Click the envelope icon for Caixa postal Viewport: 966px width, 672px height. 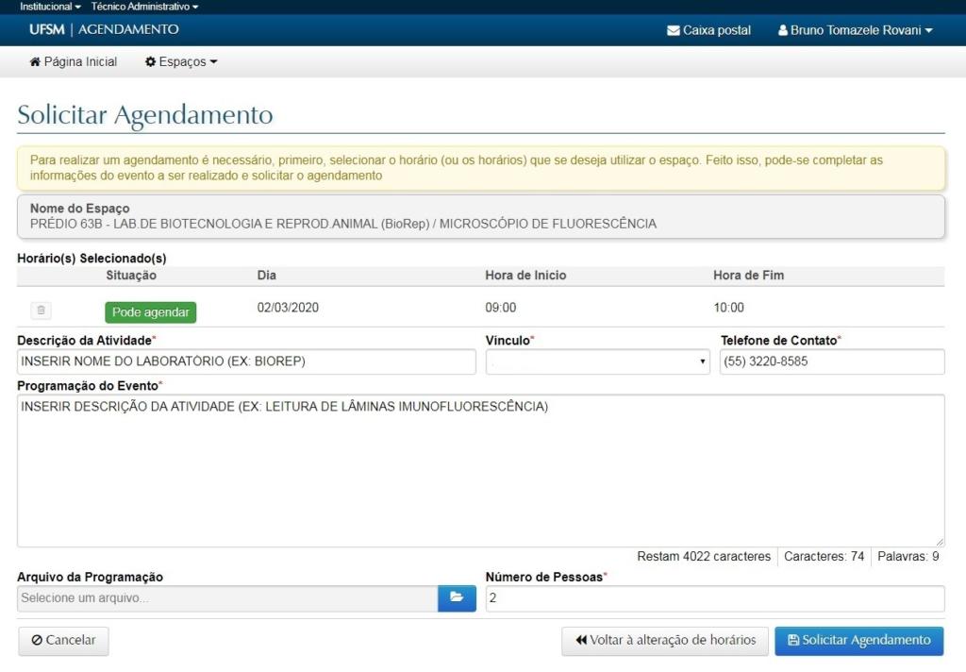[673, 30]
